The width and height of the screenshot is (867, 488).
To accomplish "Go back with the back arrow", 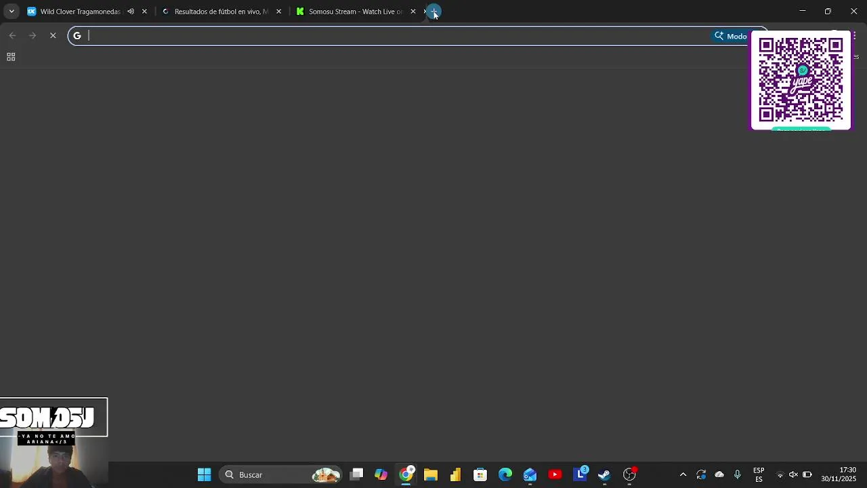I will point(12,36).
